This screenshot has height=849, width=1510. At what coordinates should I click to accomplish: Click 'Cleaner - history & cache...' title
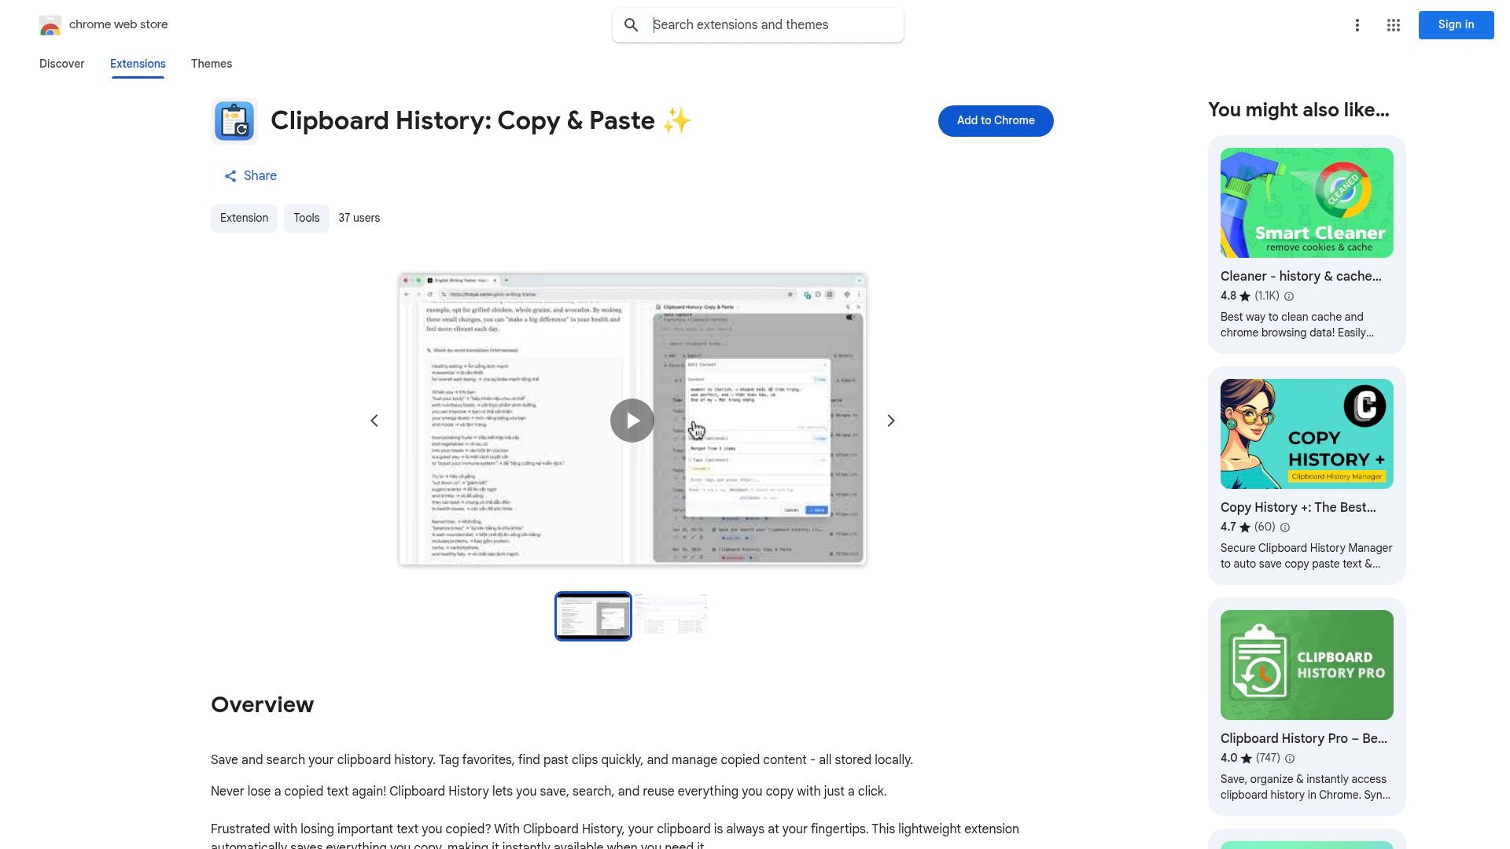(1301, 277)
